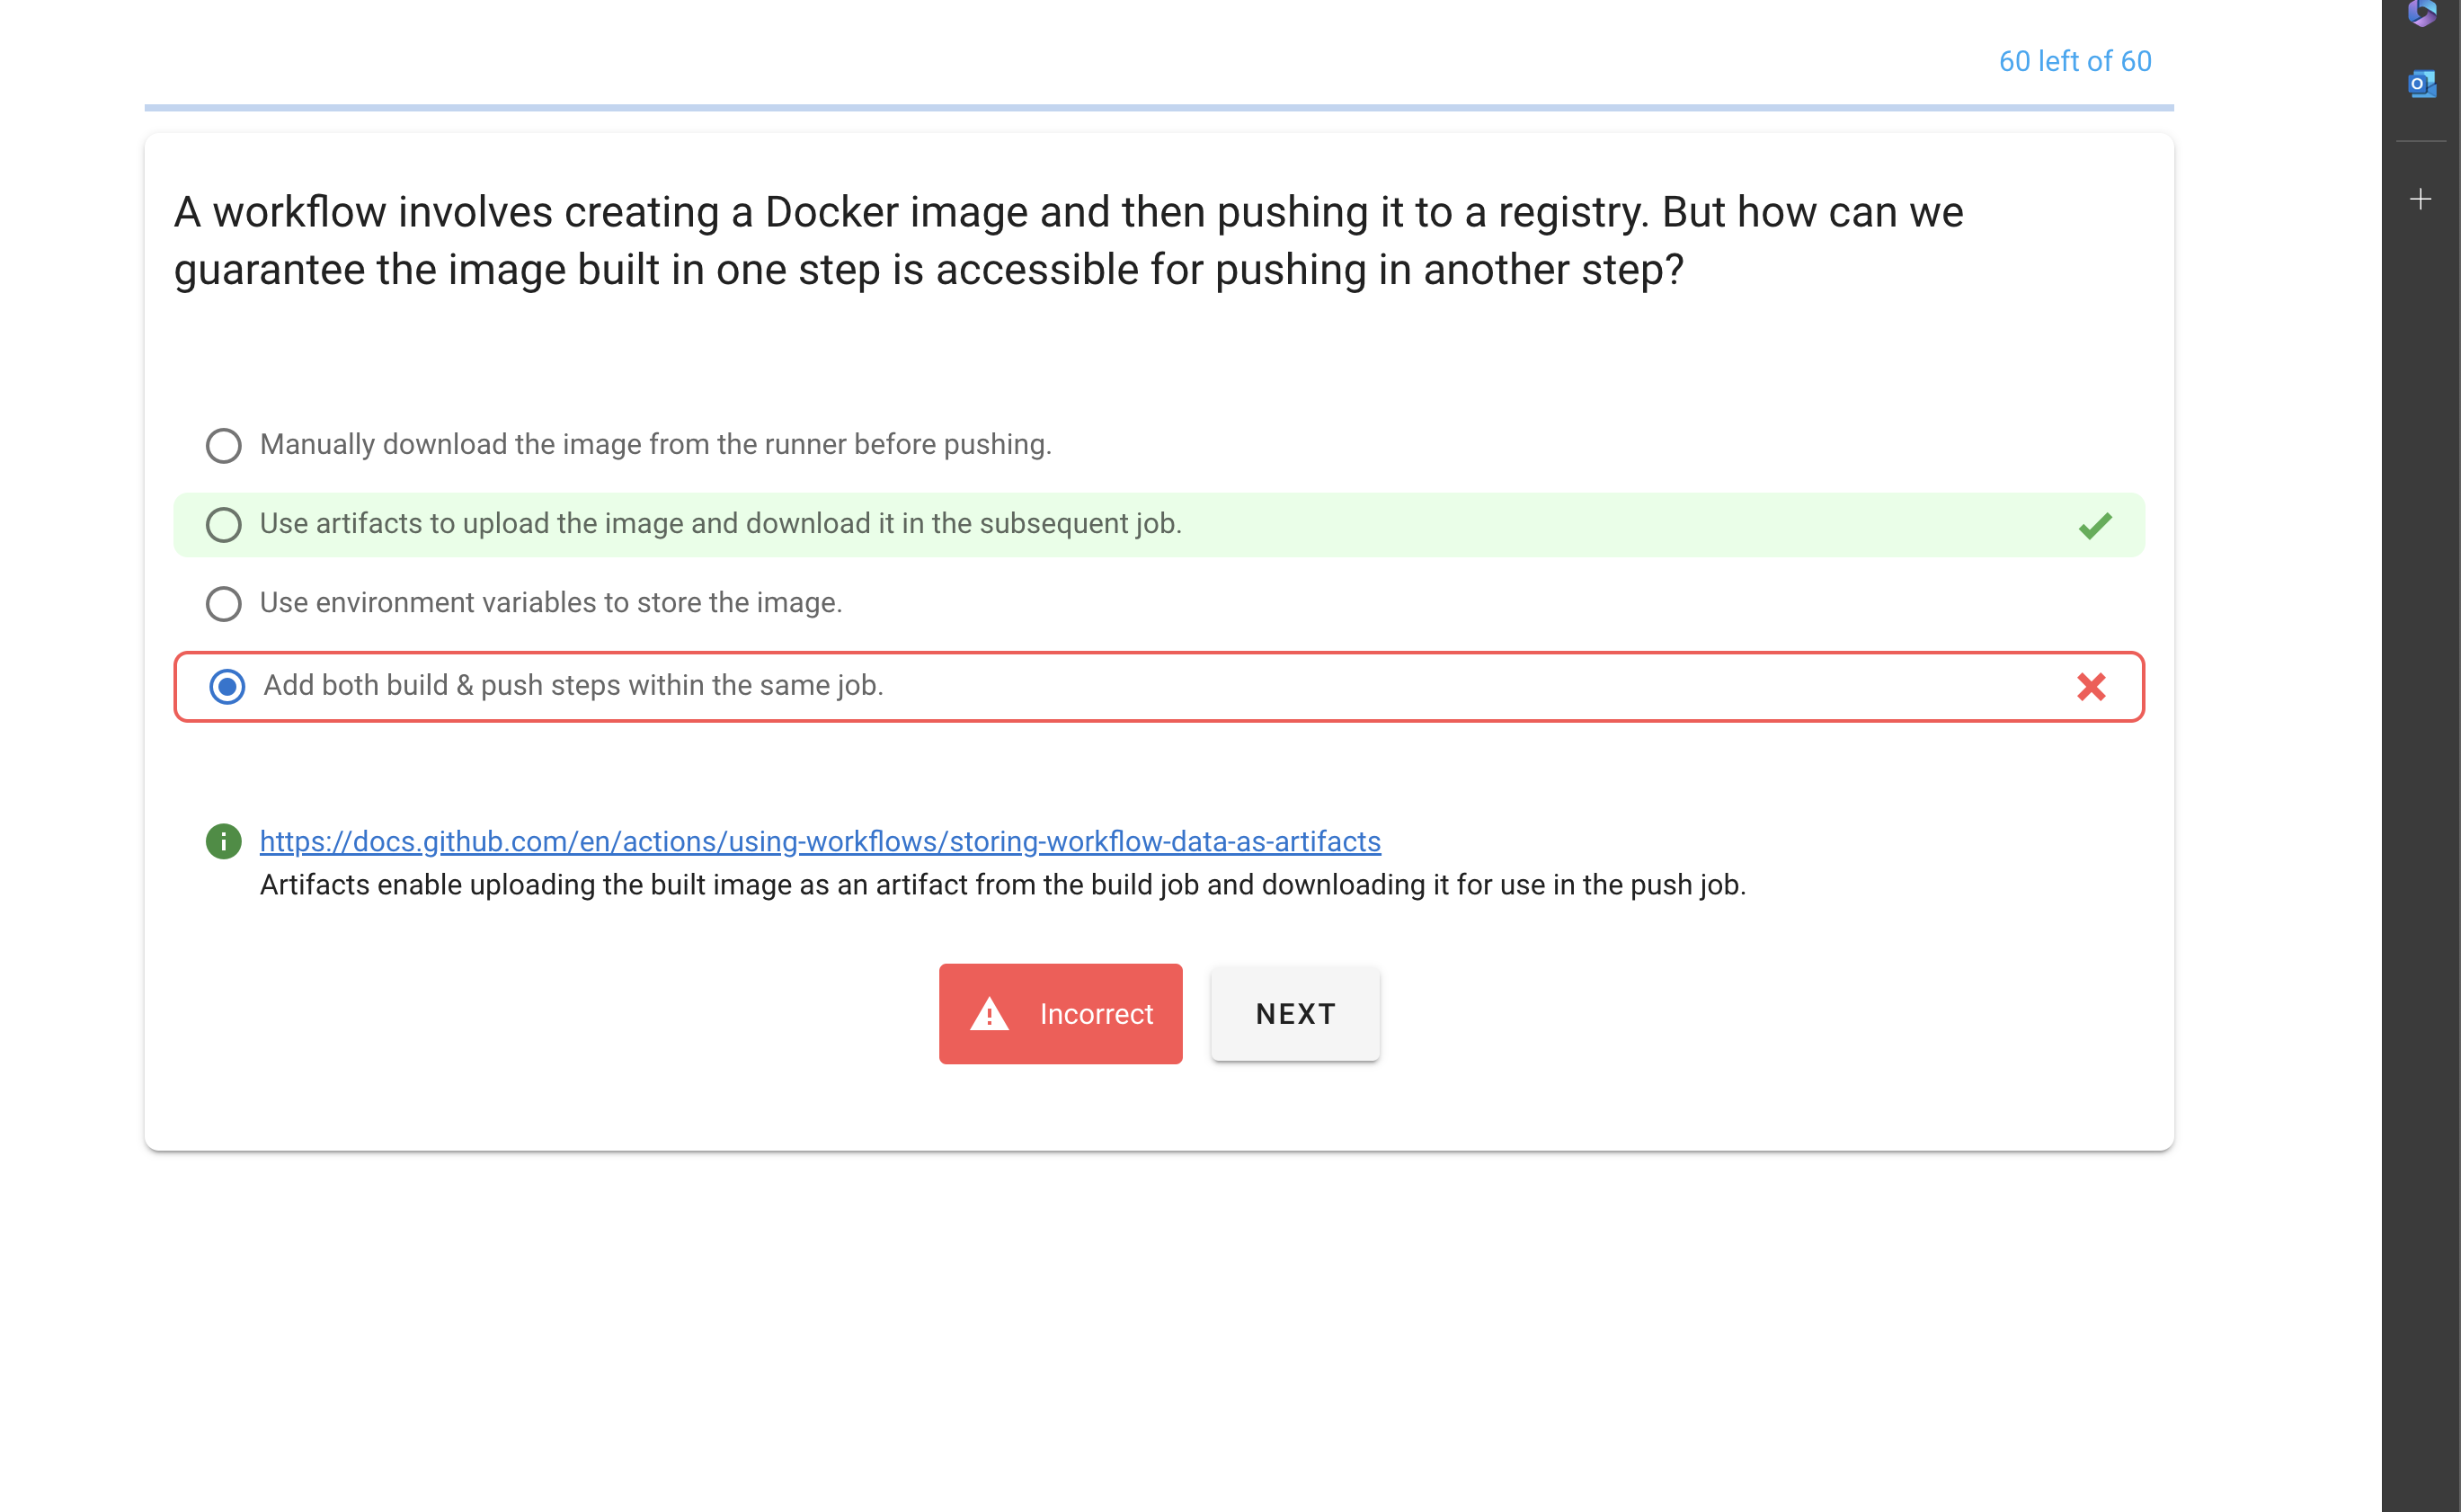The height and width of the screenshot is (1512, 2461).
Task: Click the "Artifacts enable uploading" explanation text
Action: click(1001, 885)
